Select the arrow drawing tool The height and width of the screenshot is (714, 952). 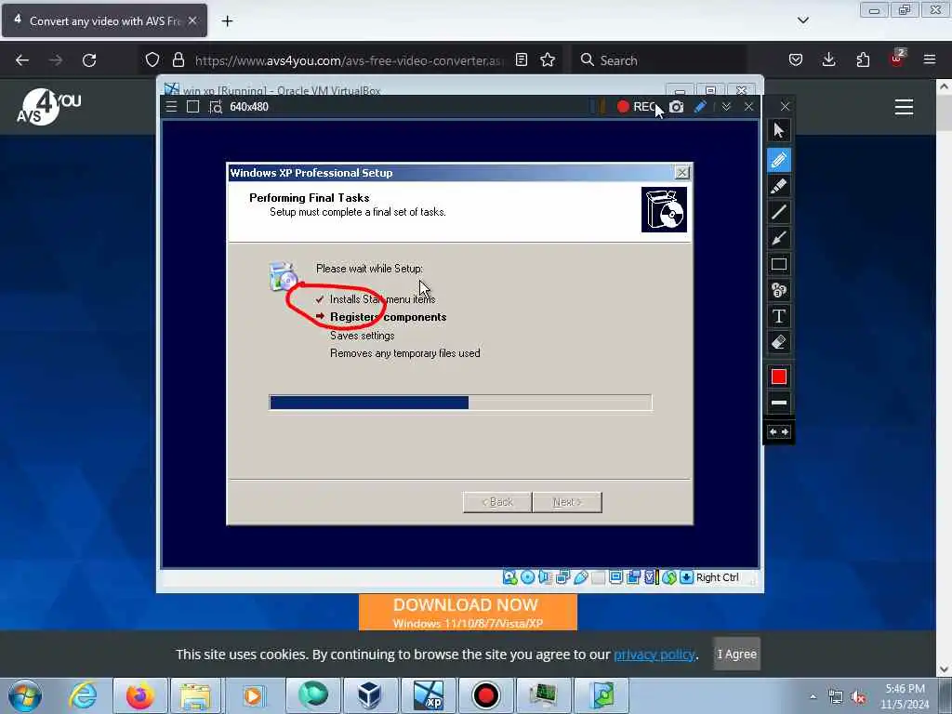pos(779,238)
